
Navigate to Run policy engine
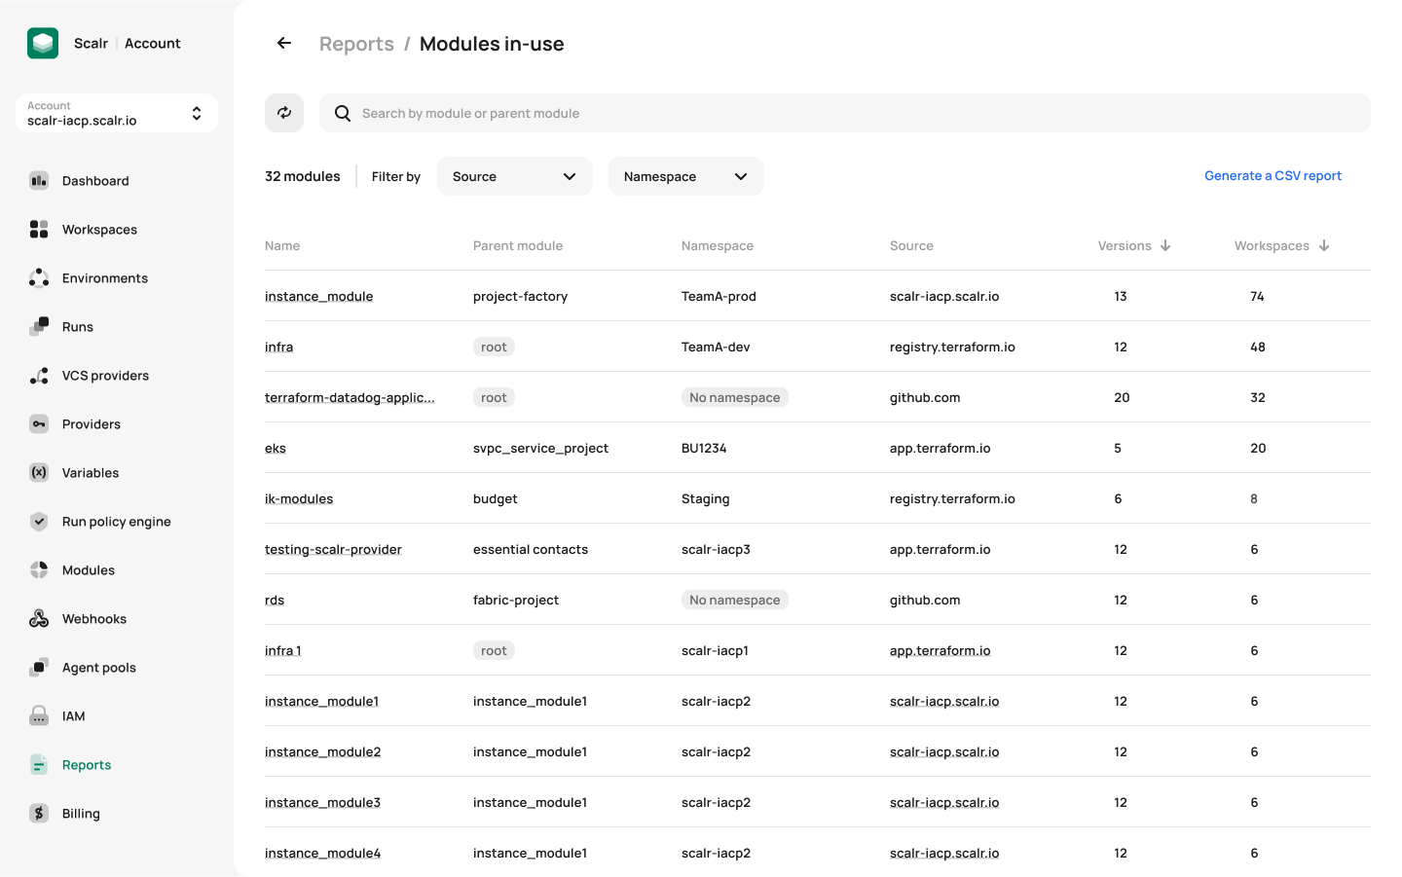point(117,522)
